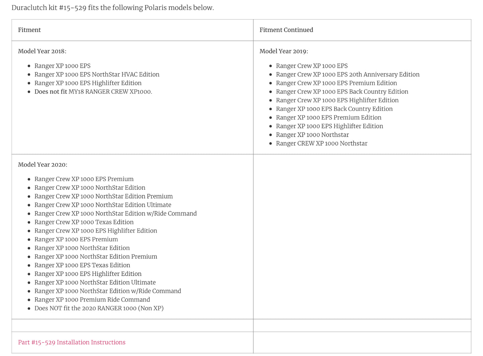Click "Ranger XP 1000 Premium Ride Command"
Image resolution: width=483 pixels, height=356 pixels.
click(92, 300)
